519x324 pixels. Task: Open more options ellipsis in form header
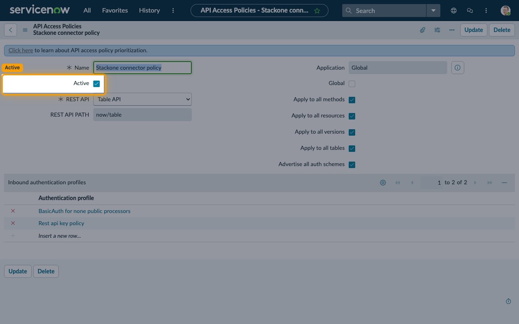452,30
